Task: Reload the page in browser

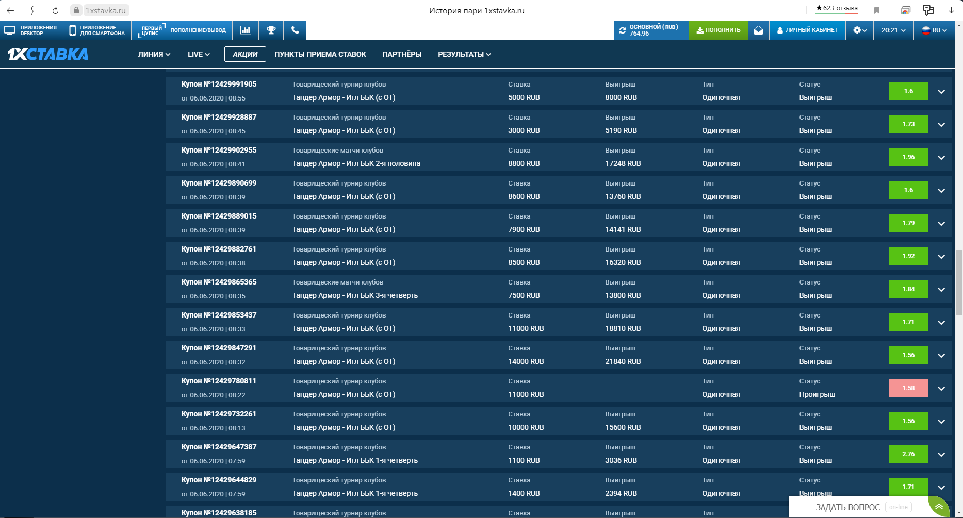Action: [55, 10]
